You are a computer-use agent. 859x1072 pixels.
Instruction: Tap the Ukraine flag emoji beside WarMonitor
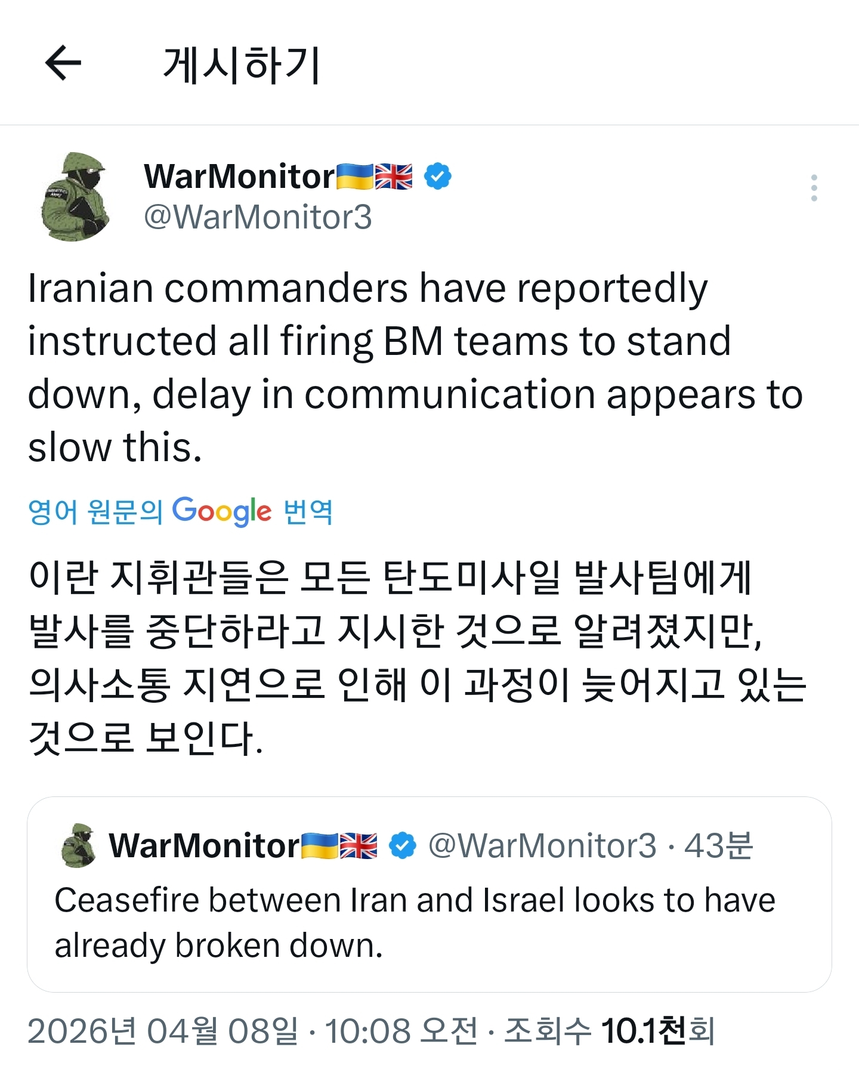click(355, 177)
